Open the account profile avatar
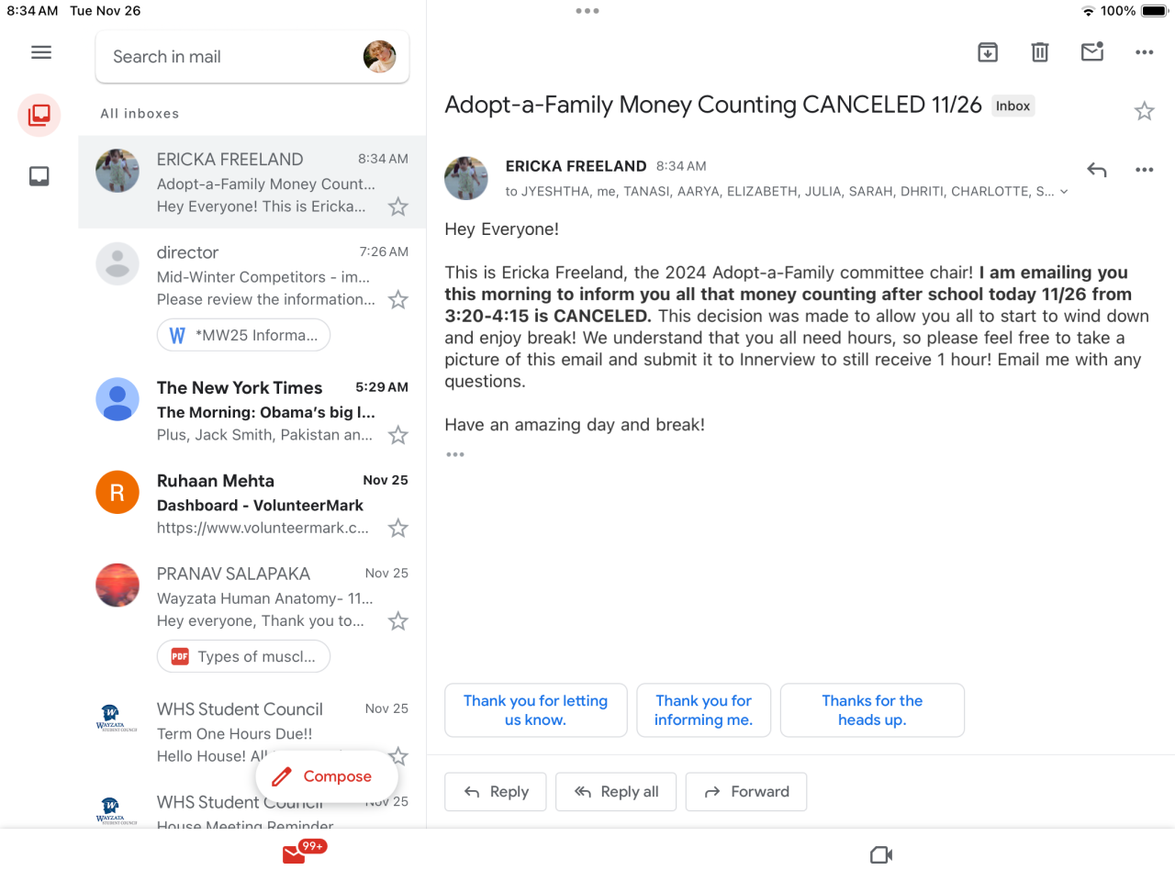The image size is (1175, 881). coord(379,57)
